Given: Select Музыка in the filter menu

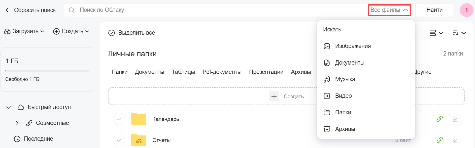Looking at the screenshot, I should [x=345, y=79].
